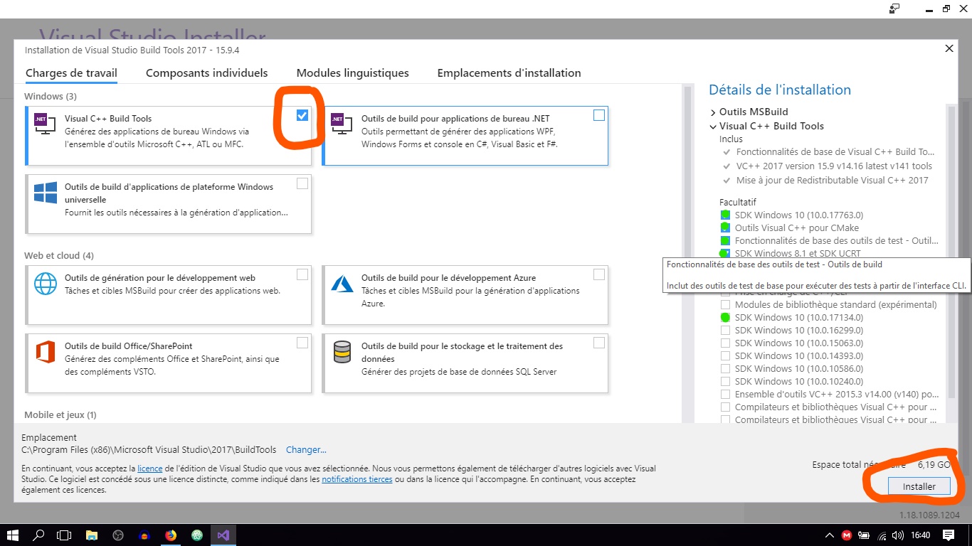Open the Modules linguistiques tab
Screen dimensions: 972x546
tap(352, 73)
